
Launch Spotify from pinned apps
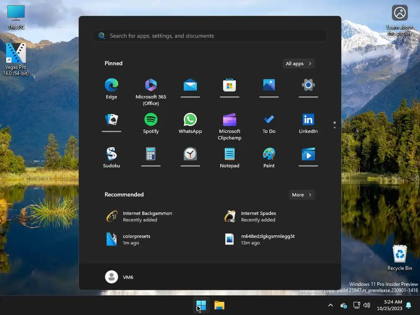pyautogui.click(x=151, y=123)
